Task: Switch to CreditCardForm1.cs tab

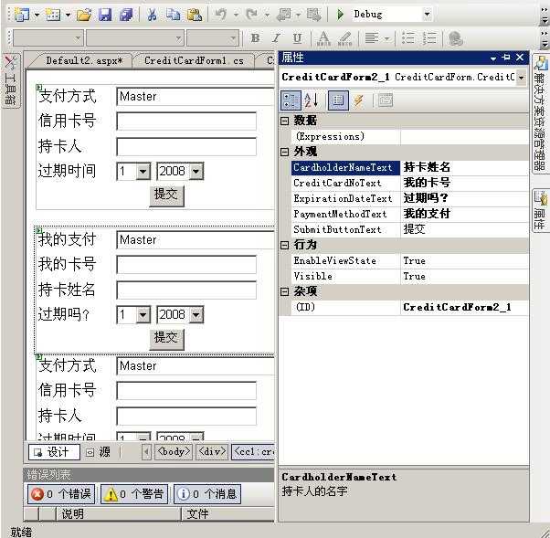Action: point(194,60)
